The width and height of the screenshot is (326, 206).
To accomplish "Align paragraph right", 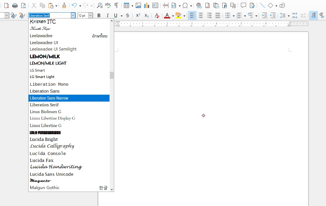I will point(209,16).
